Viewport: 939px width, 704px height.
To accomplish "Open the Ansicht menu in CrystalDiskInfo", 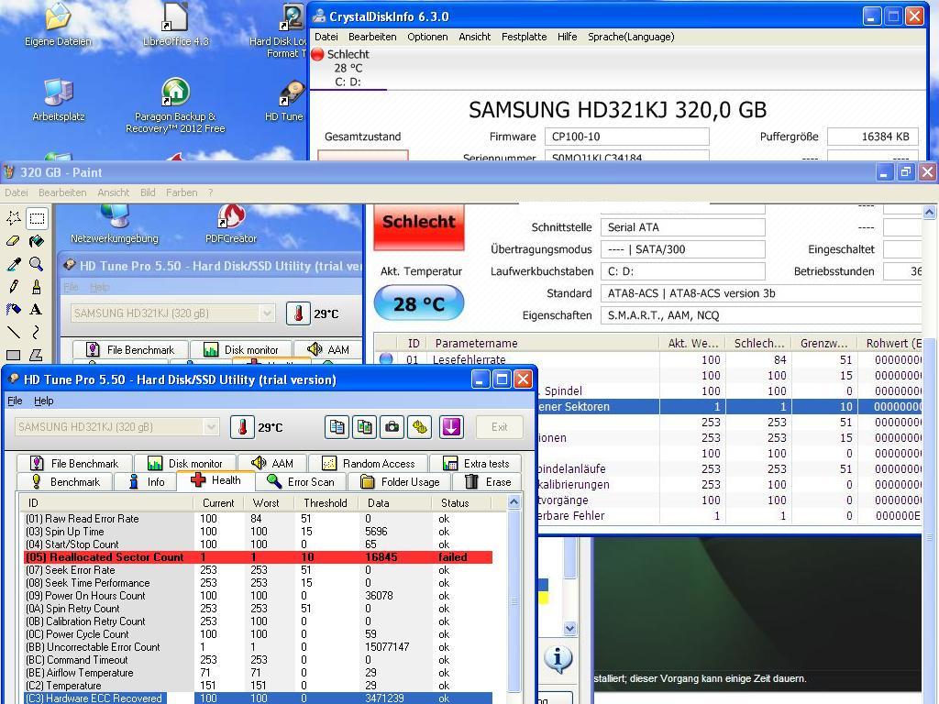I will pos(475,37).
